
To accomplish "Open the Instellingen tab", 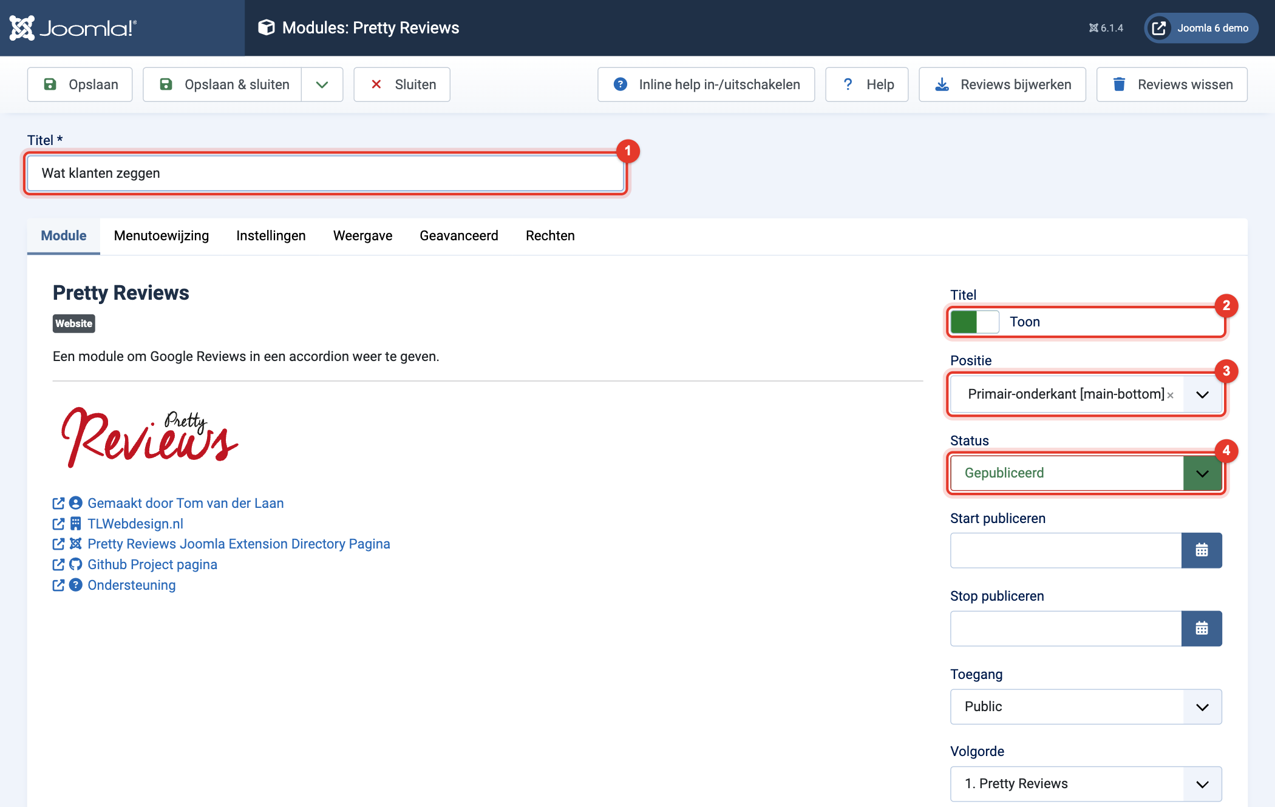I will point(271,235).
